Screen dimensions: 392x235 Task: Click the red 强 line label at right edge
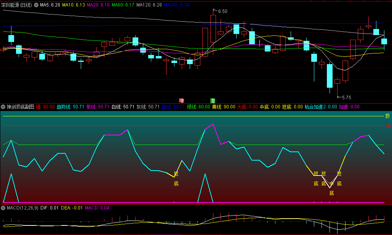(x=388, y=126)
